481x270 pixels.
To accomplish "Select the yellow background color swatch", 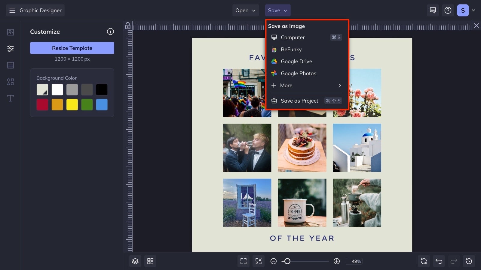I will click(72, 104).
